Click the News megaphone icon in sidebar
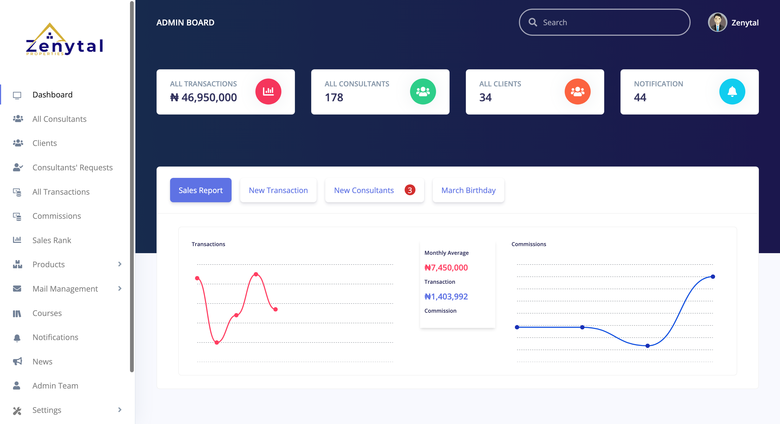 [x=17, y=361]
